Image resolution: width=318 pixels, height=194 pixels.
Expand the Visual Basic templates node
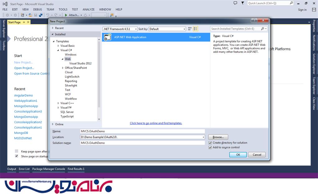click(x=58, y=46)
